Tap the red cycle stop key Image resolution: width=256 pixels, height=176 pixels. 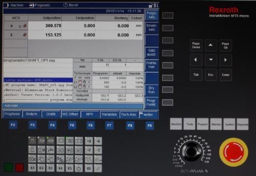20,167
